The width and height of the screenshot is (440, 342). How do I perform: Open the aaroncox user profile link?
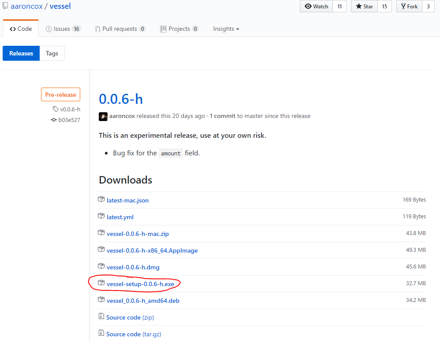point(26,6)
